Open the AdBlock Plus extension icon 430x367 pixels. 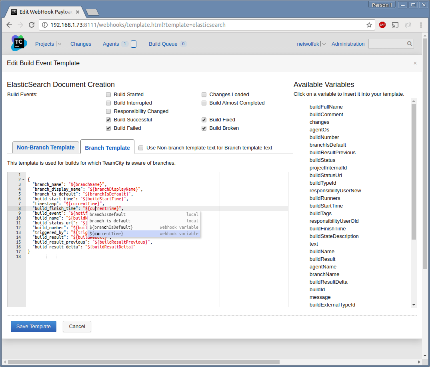click(x=382, y=25)
